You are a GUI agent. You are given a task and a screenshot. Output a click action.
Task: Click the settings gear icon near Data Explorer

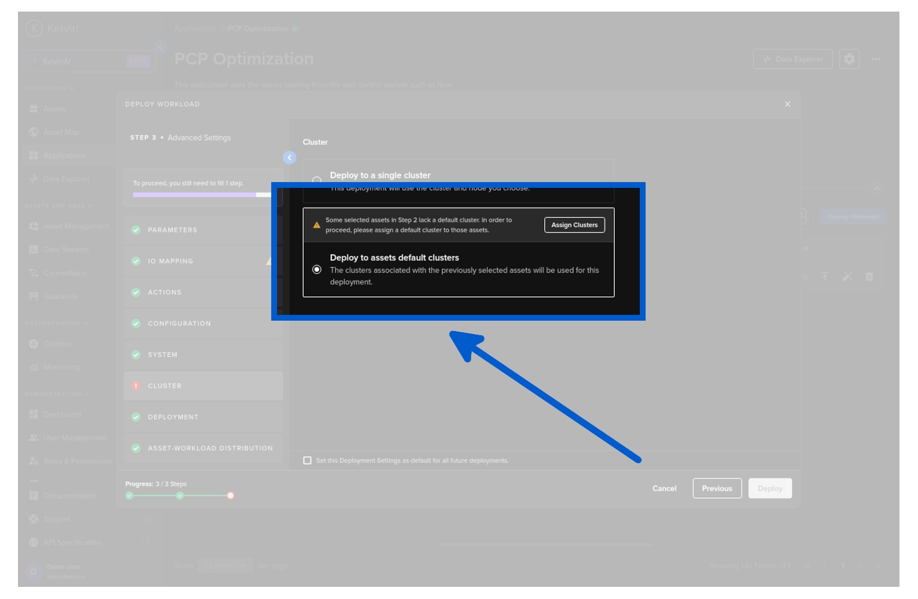[x=849, y=59]
